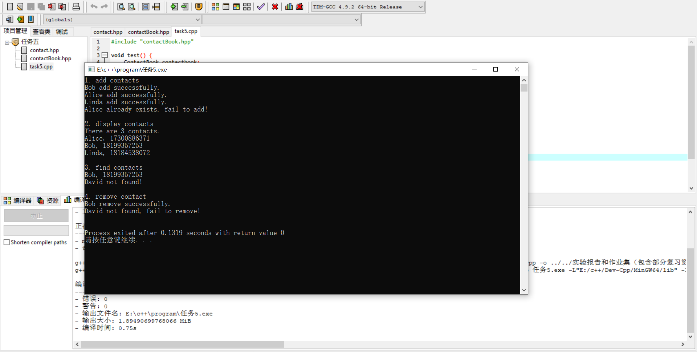Click the green plus page icon in second toolbar row
Screen dimensions: 697x352
(20, 19)
